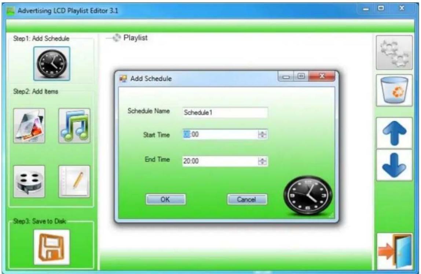This screenshot has height=274, width=421.
Task: Delete item using the recycle bin icon
Action: [394, 90]
